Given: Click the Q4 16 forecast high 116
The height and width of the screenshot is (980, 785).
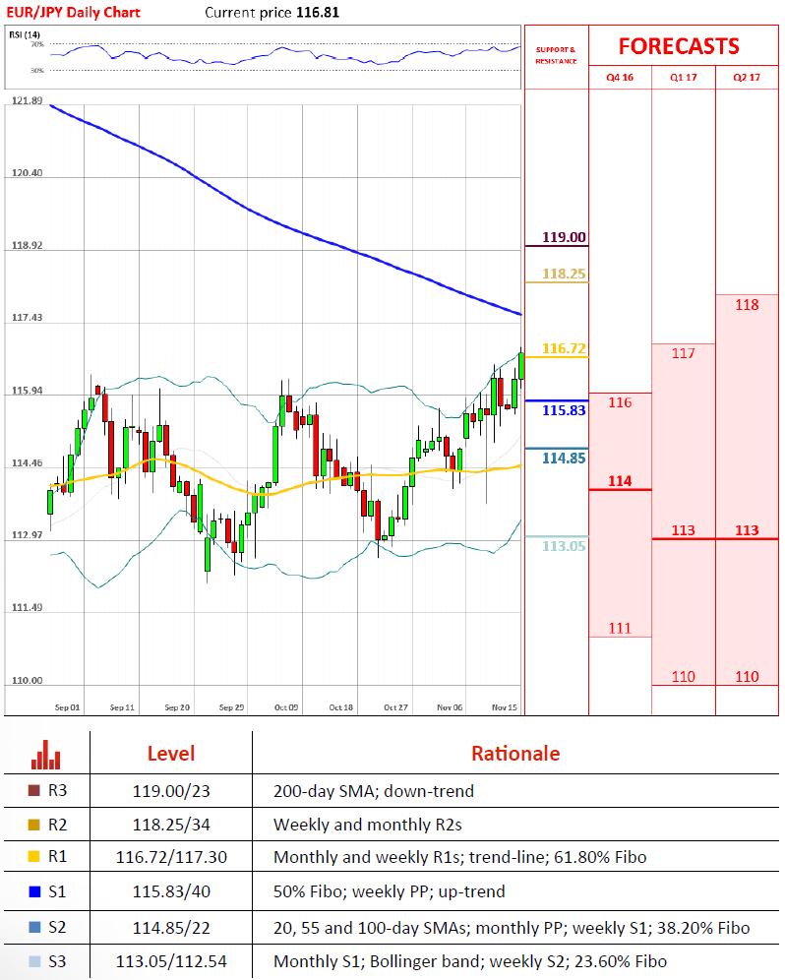Looking at the screenshot, I should pos(620,402).
